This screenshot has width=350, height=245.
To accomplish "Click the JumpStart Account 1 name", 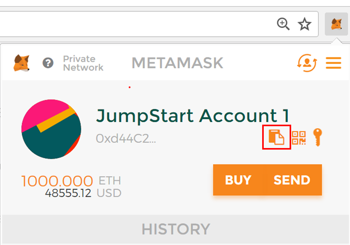I will coord(193,116).
